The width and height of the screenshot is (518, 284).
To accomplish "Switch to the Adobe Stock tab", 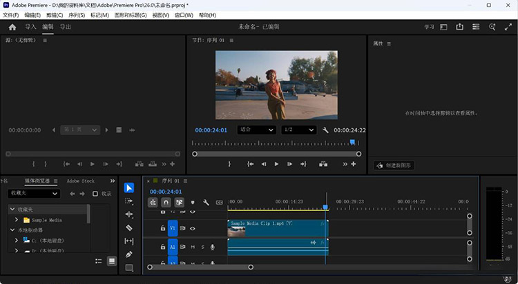I will pyautogui.click(x=80, y=181).
